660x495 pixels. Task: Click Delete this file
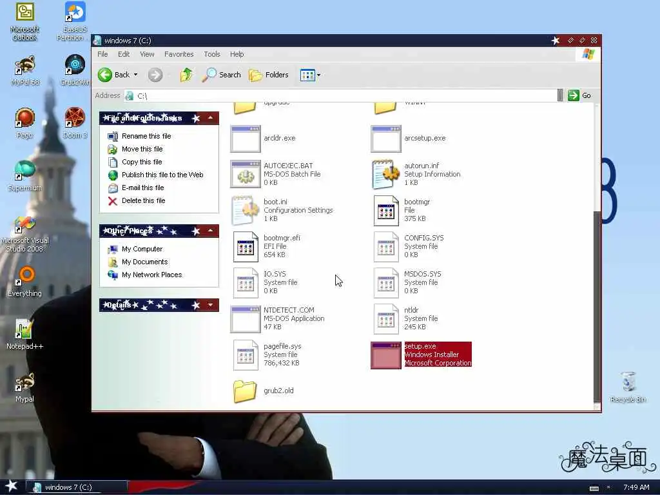[x=143, y=201]
